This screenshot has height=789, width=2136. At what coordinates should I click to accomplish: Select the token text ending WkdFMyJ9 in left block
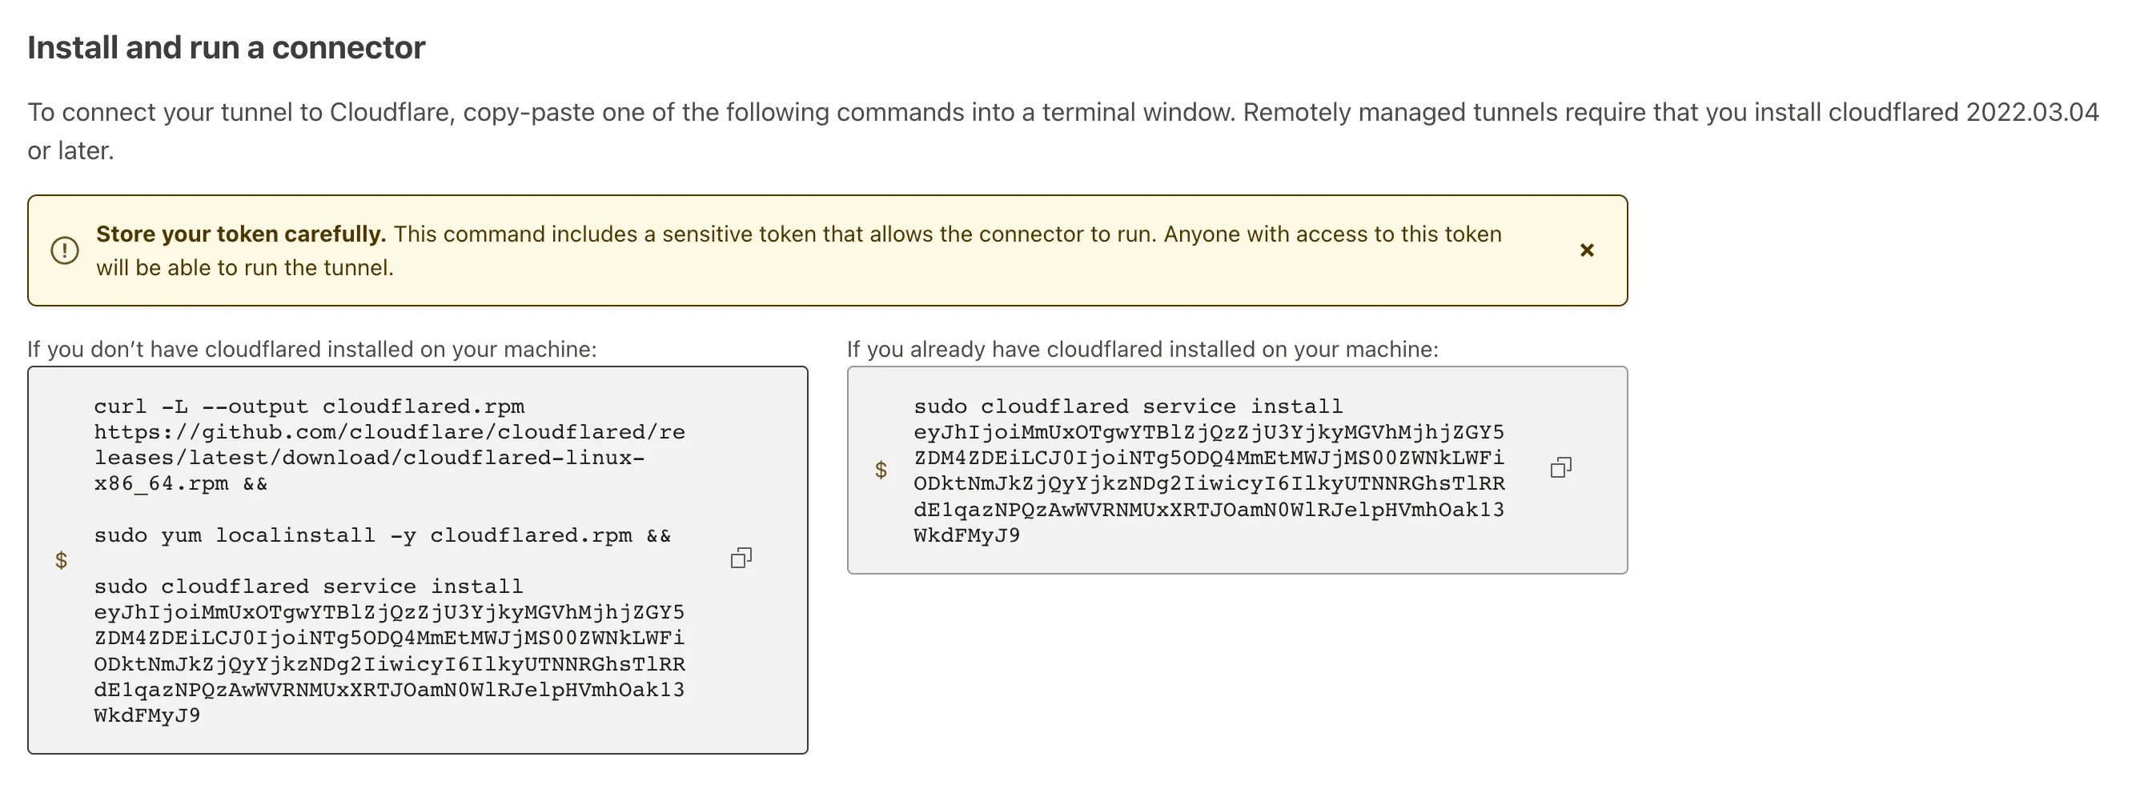[390, 664]
